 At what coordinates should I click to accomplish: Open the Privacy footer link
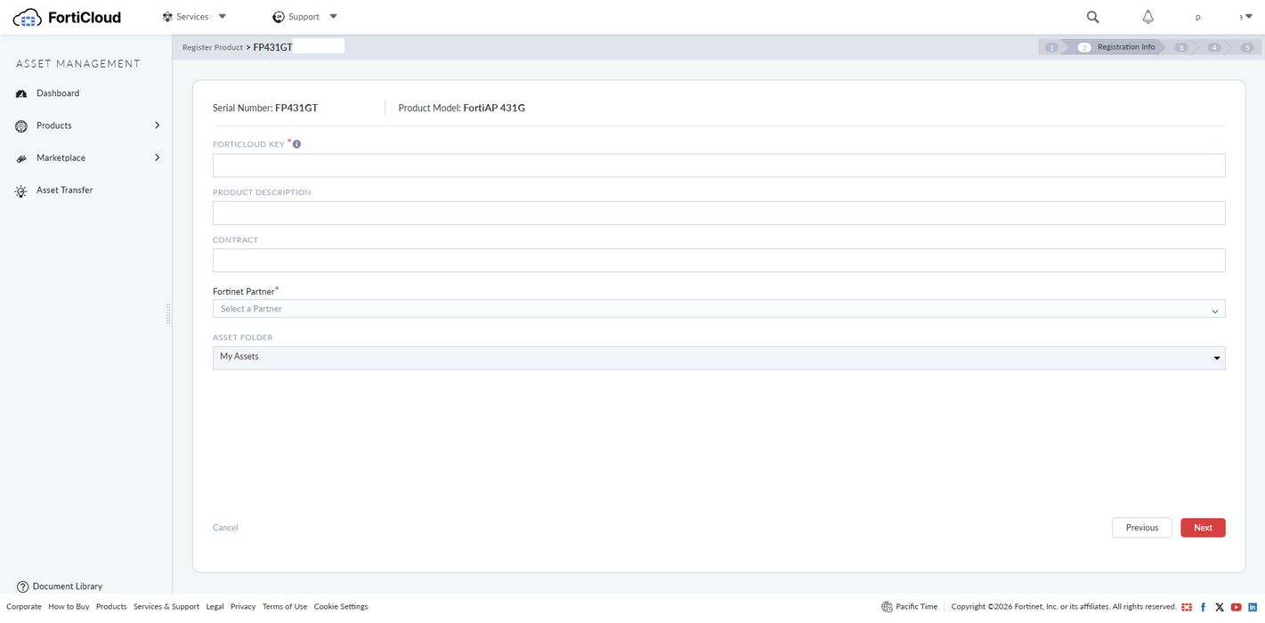(243, 607)
